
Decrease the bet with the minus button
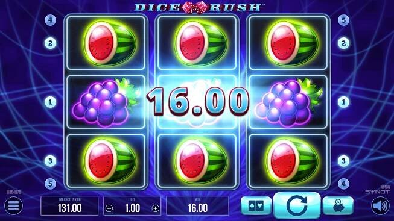point(109,208)
